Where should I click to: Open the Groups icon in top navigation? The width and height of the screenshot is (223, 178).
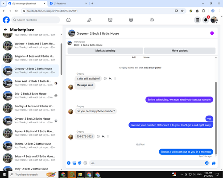click(x=131, y=20)
